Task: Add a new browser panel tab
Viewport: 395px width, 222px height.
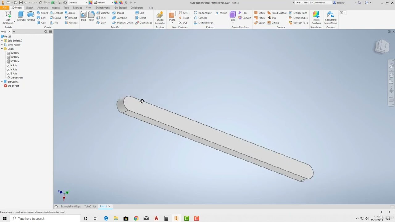Action: click(x=14, y=31)
